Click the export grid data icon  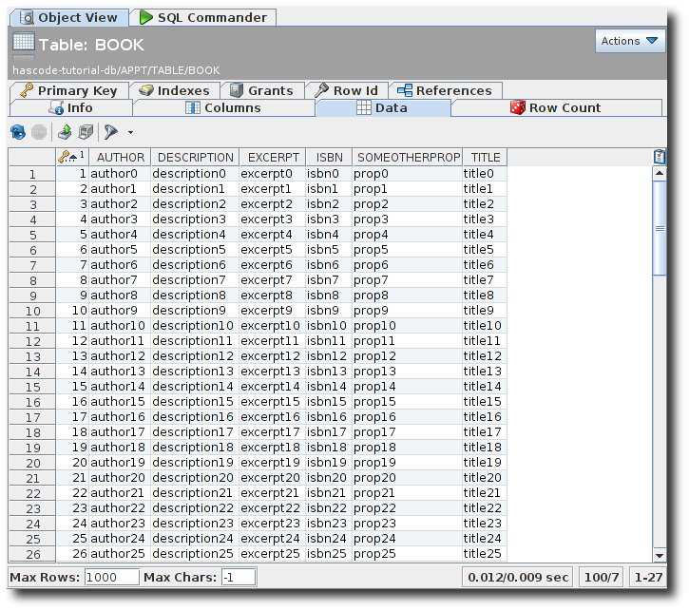click(x=65, y=132)
